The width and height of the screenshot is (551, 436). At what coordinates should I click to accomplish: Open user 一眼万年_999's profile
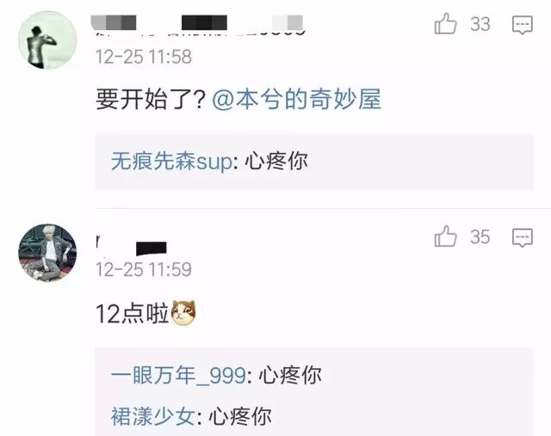point(178,376)
